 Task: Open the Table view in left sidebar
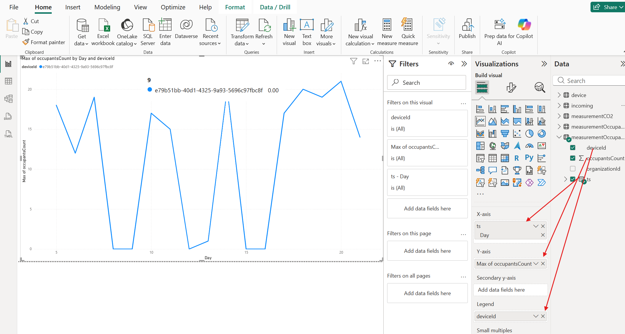[x=8, y=81]
